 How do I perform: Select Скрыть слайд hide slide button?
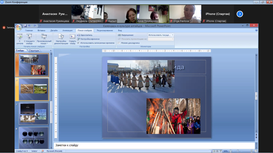72,39
